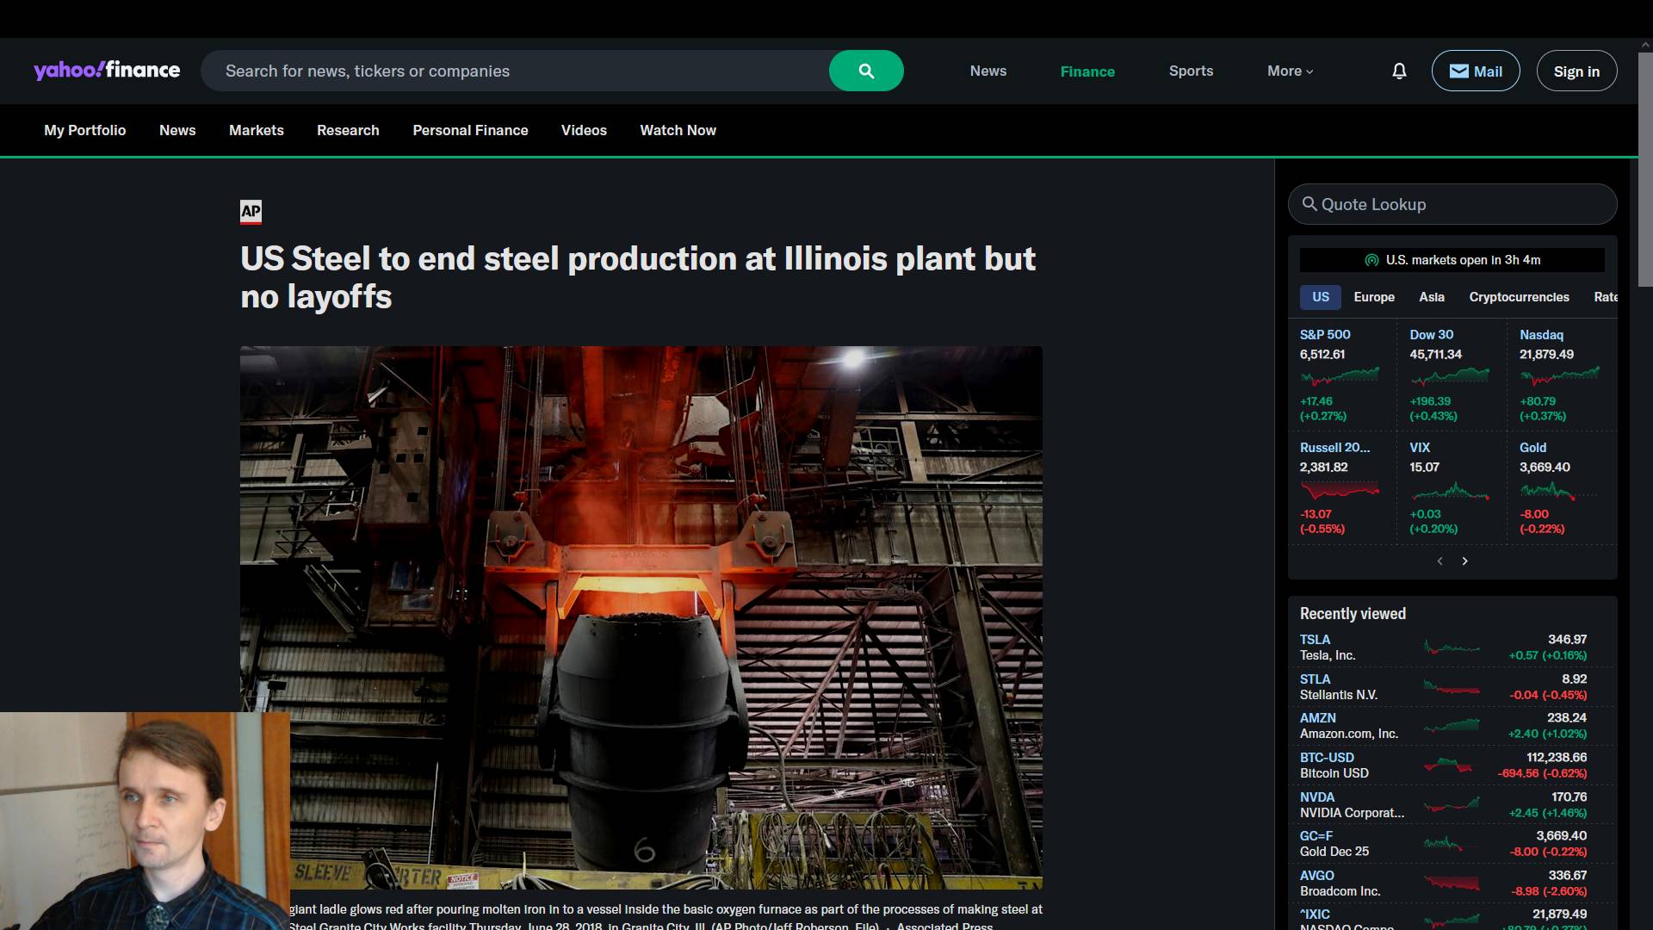Open the Markets navigation menu

click(256, 130)
